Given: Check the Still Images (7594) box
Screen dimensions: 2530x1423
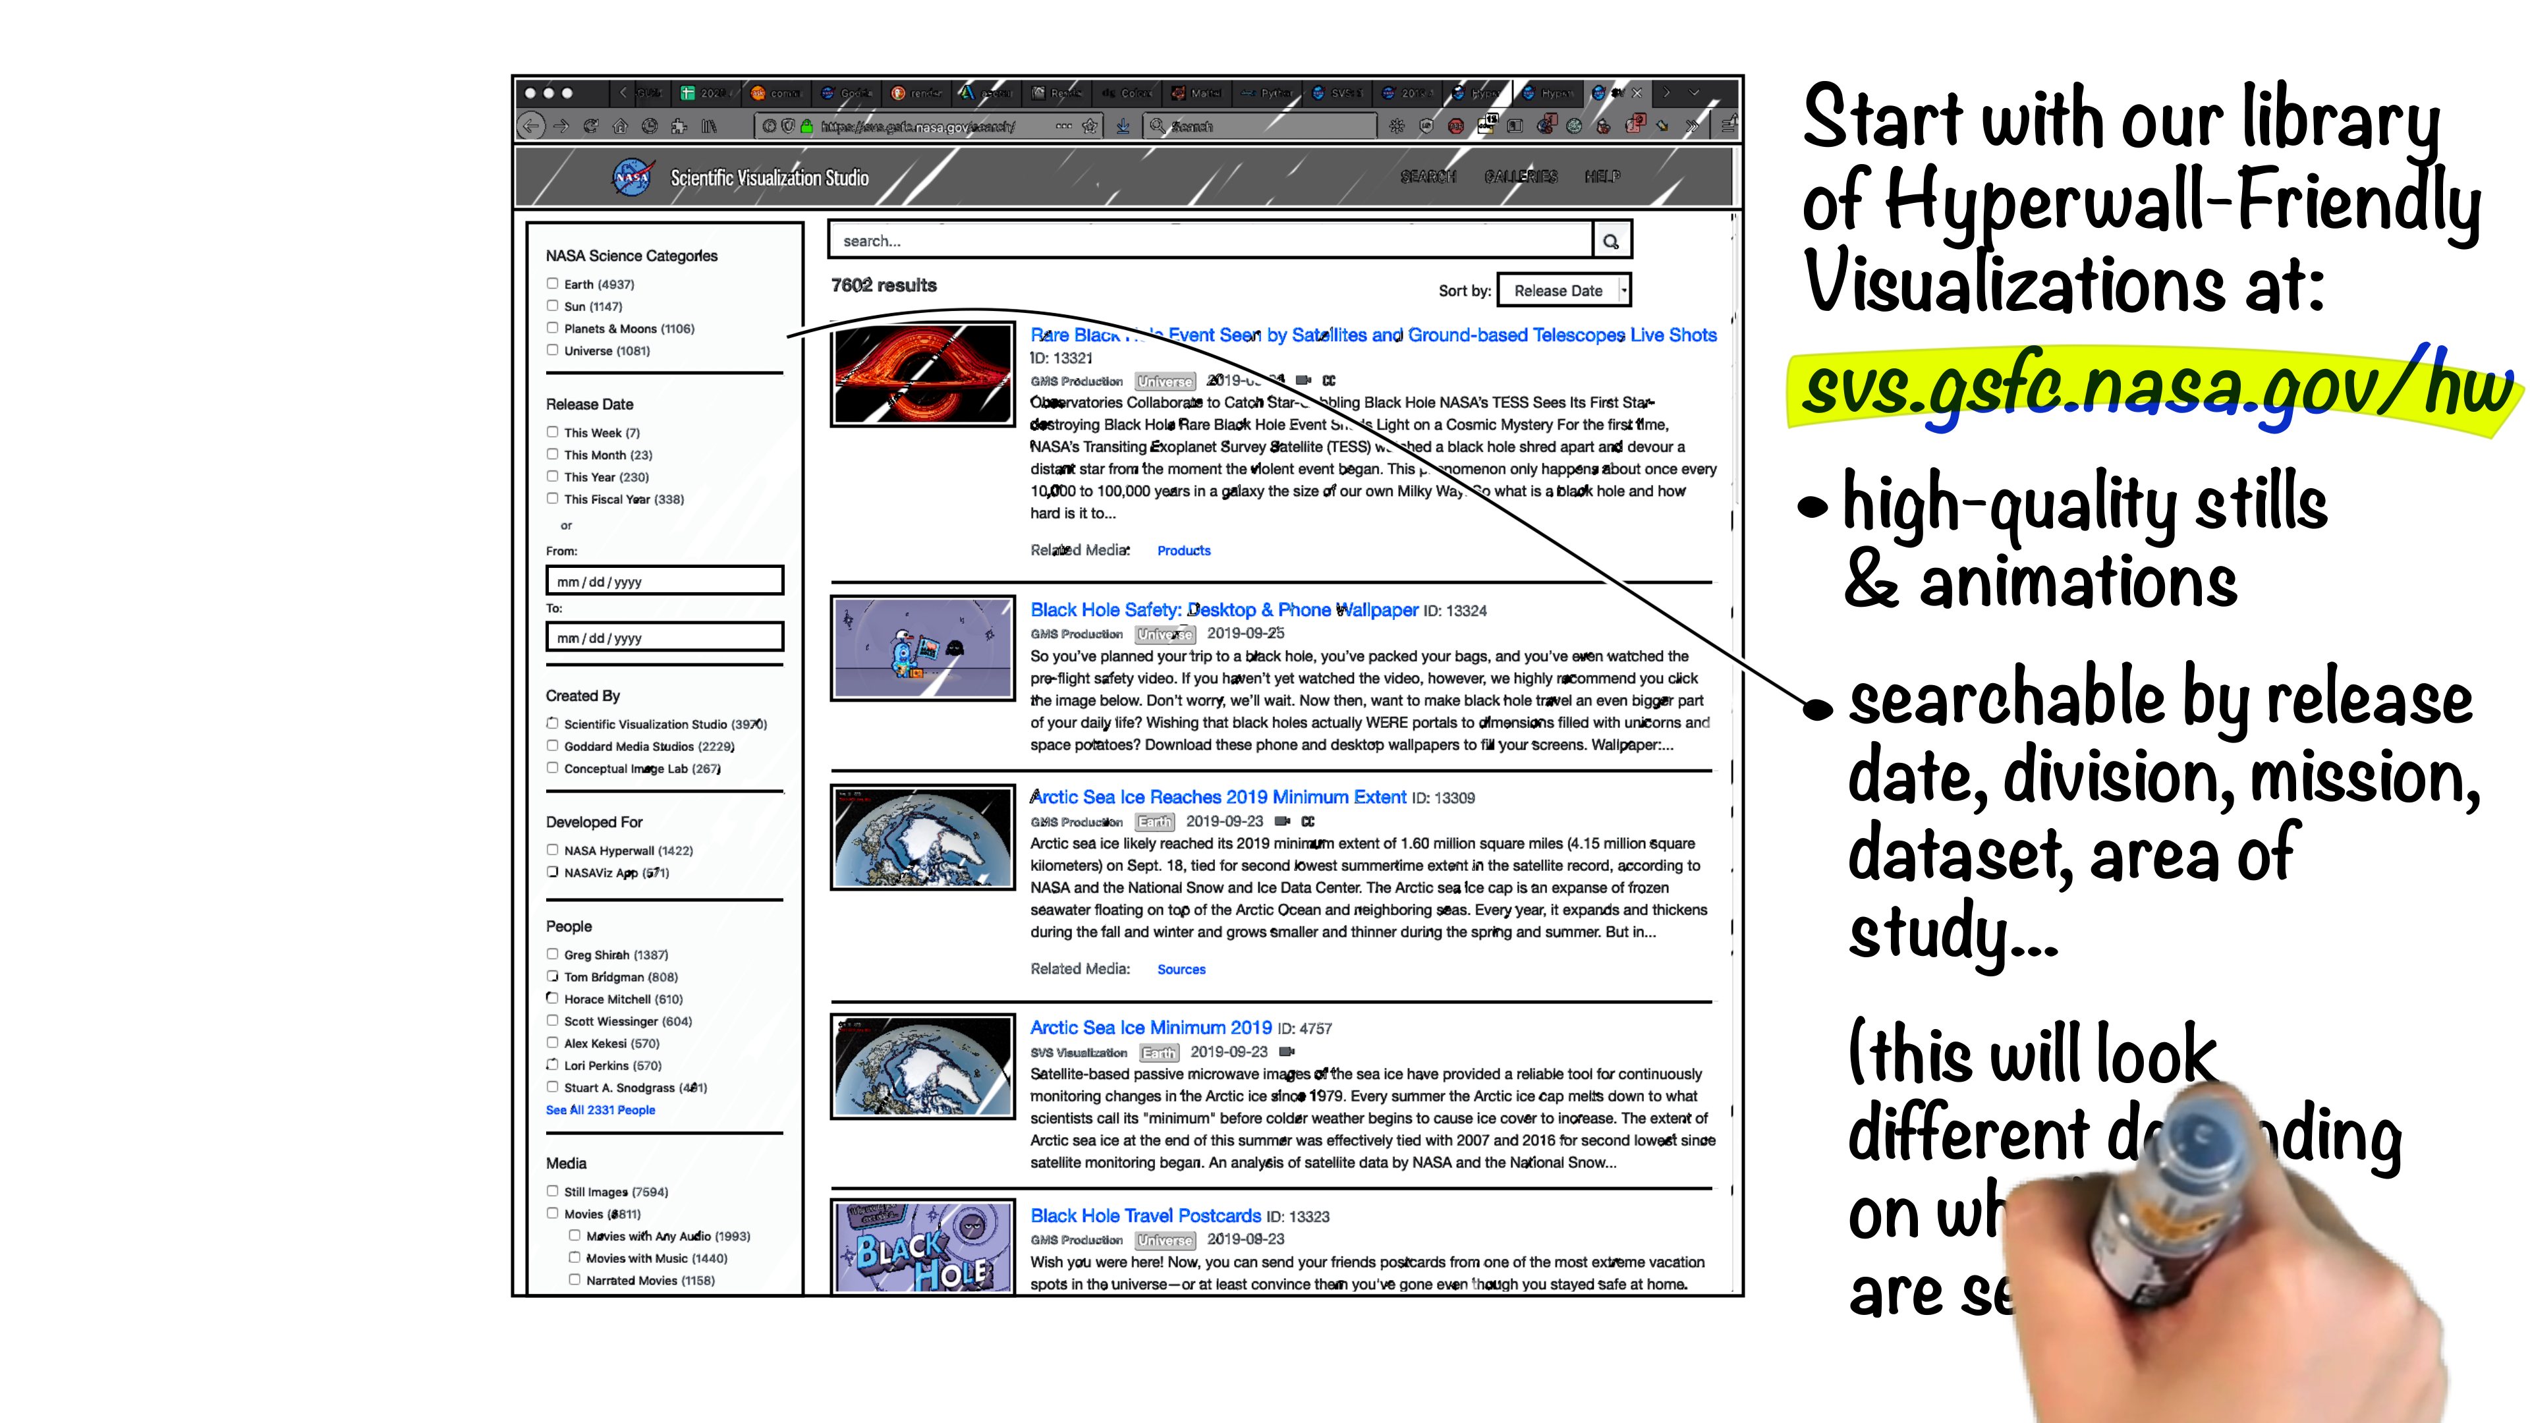Looking at the screenshot, I should click(x=552, y=1191).
